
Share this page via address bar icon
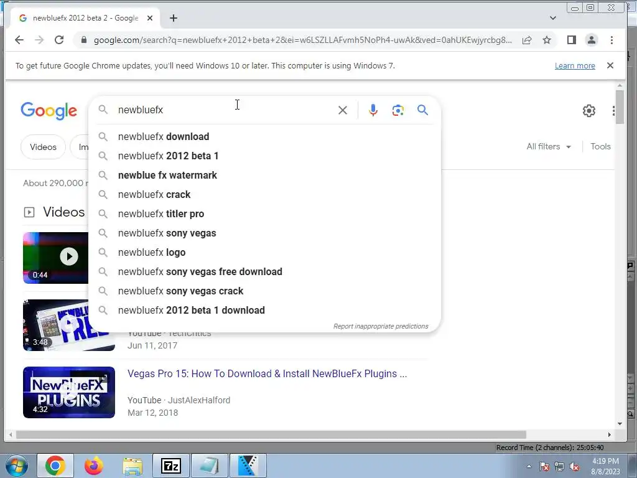527,40
